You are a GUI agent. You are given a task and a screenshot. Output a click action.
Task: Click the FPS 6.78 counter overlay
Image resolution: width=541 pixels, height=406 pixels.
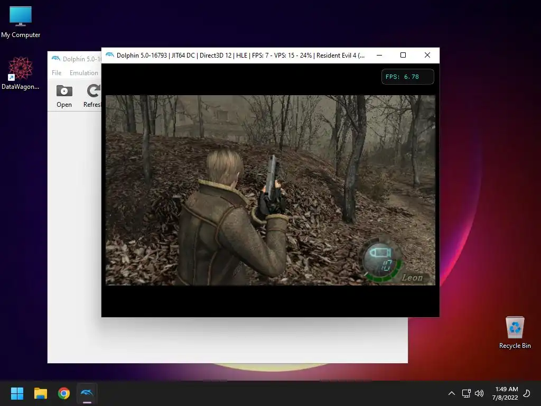(x=407, y=77)
